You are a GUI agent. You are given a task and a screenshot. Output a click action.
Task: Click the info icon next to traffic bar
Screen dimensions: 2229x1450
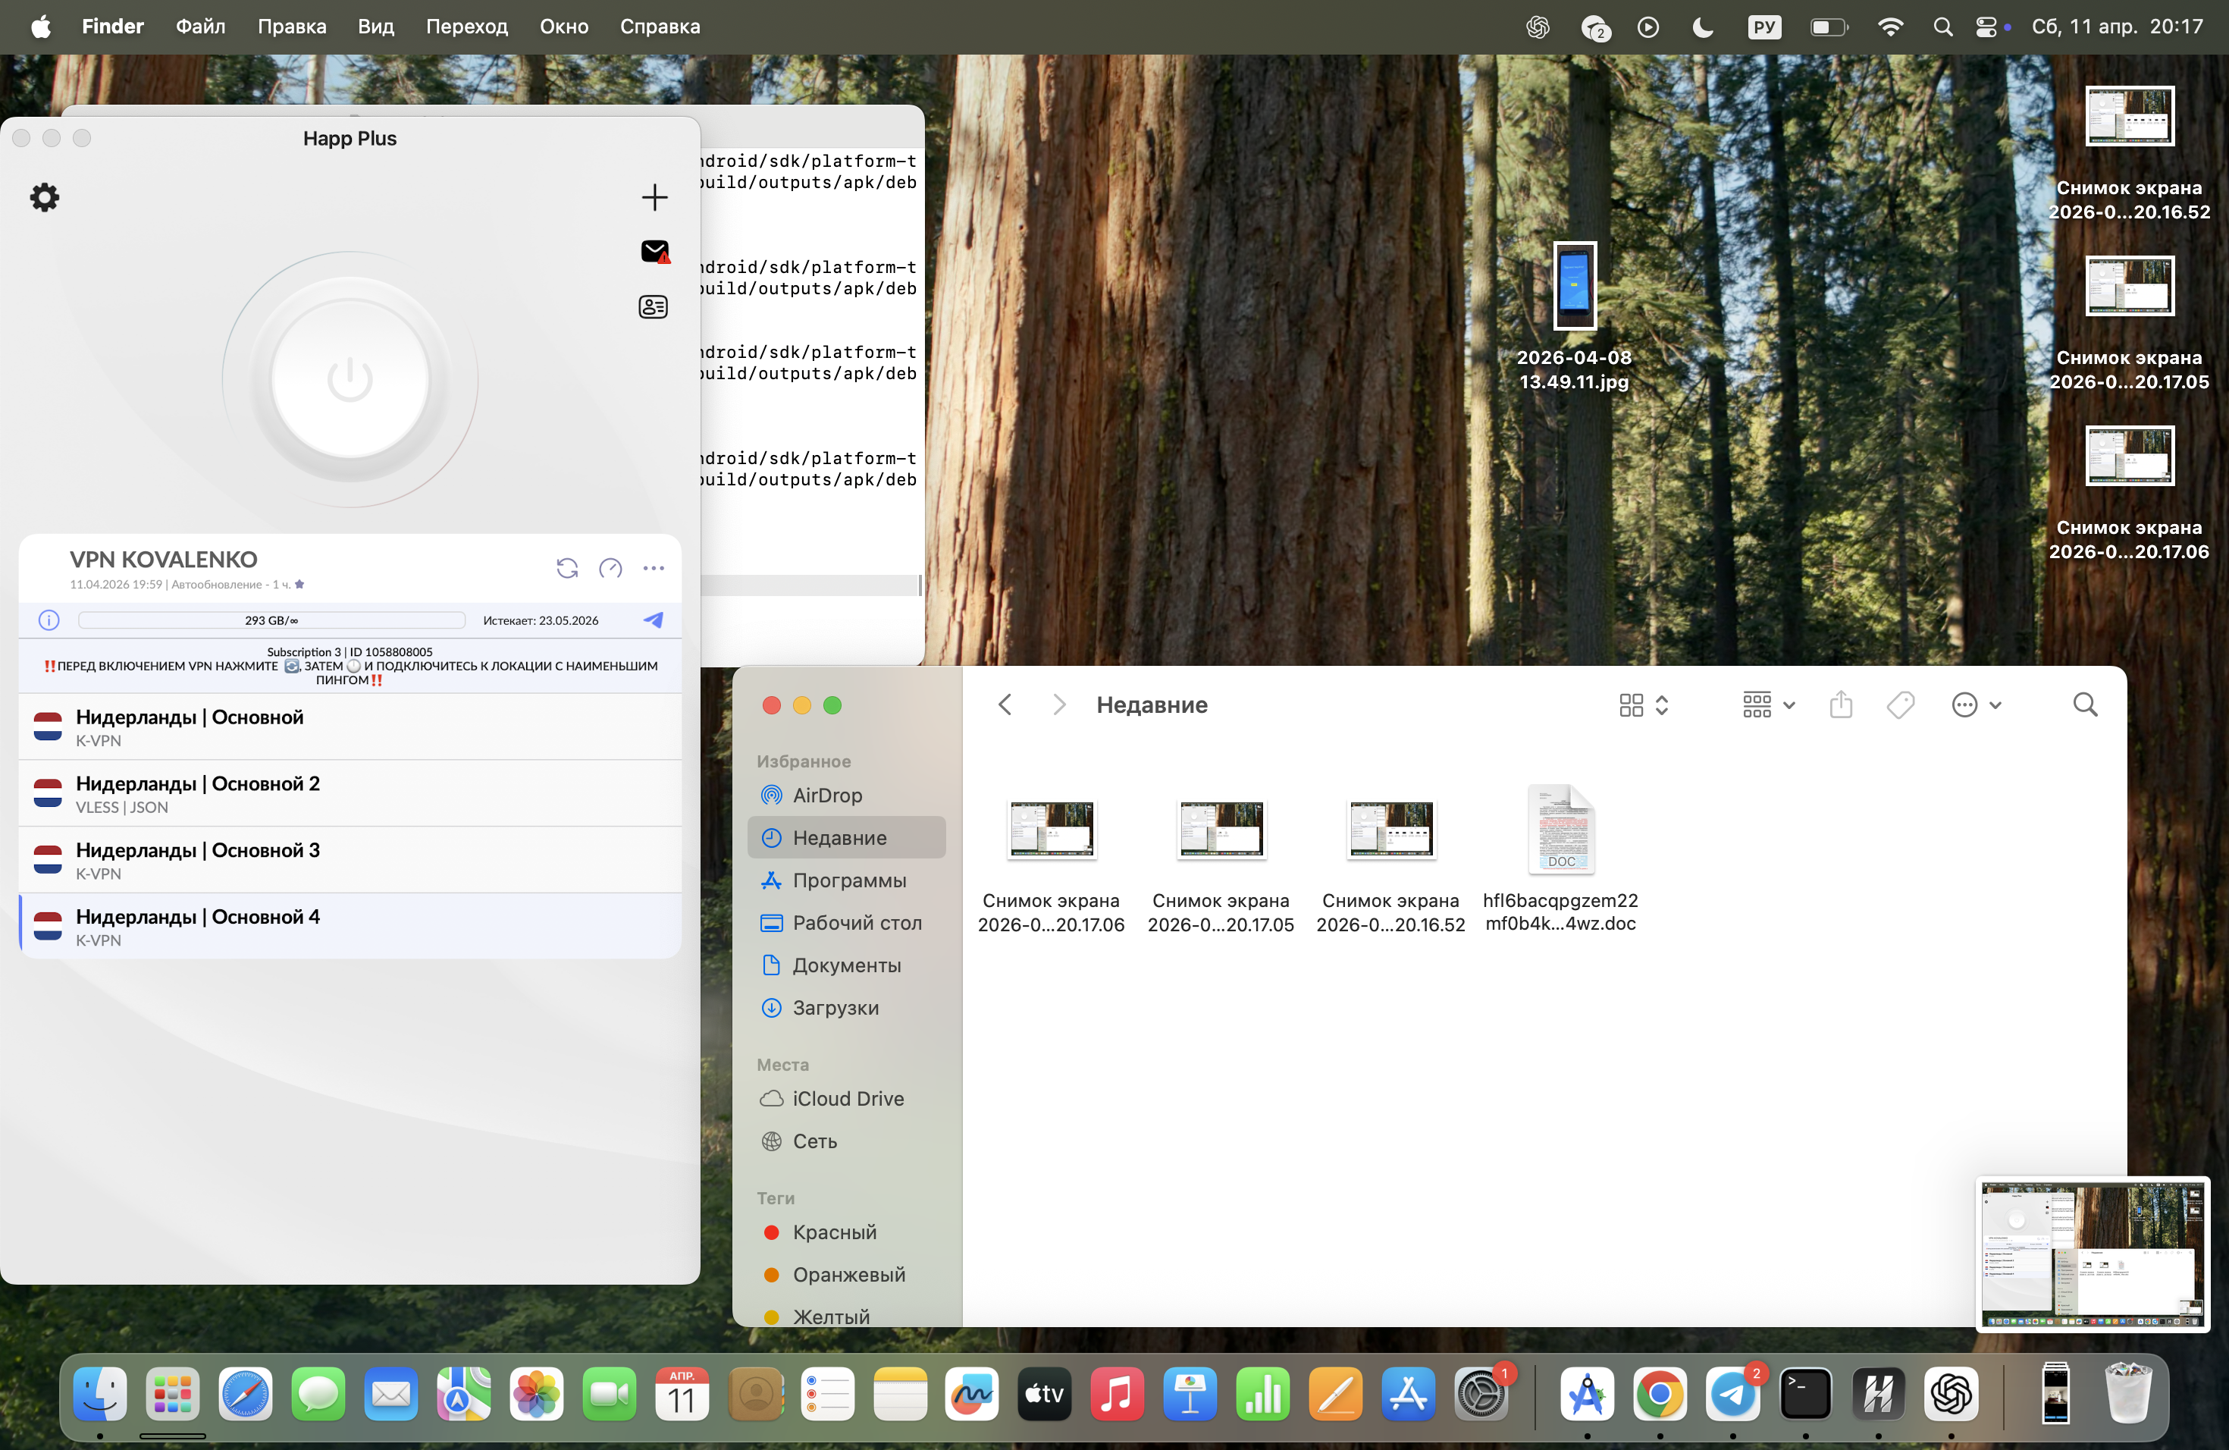click(49, 619)
